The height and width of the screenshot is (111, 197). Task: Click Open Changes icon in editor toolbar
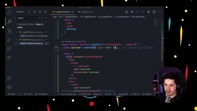click(127, 12)
